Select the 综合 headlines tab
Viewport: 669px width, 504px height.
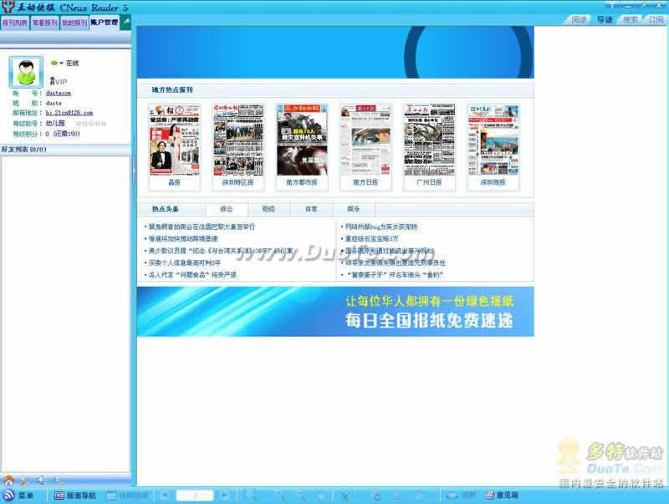[x=227, y=209]
